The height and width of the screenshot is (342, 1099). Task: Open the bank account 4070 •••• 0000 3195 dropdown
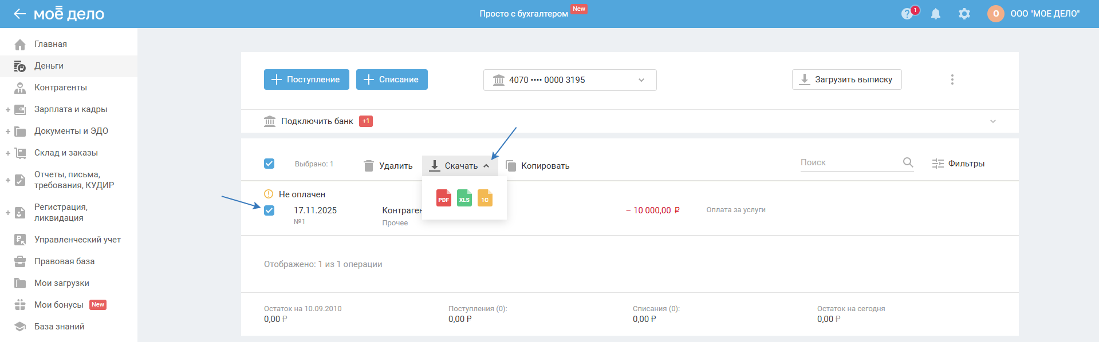pyautogui.click(x=570, y=80)
